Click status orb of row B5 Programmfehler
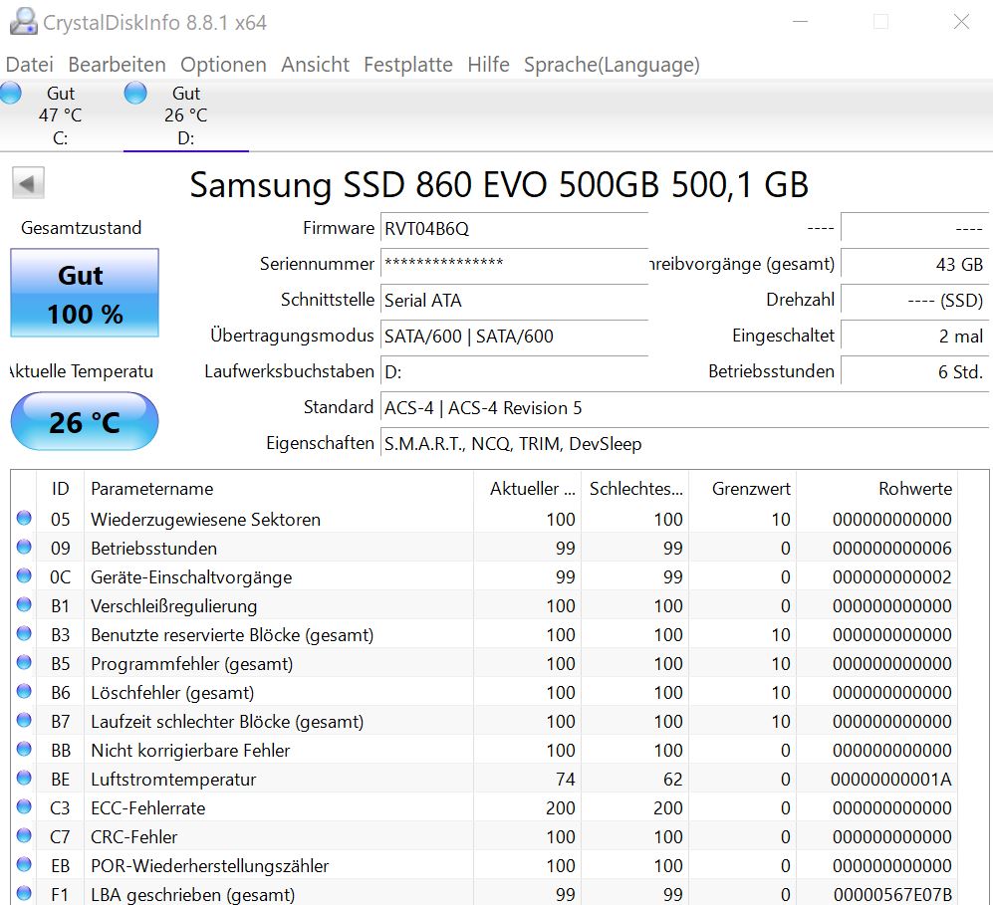The height and width of the screenshot is (905, 993). [24, 663]
